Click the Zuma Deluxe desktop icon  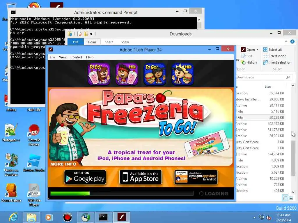click(11, 193)
